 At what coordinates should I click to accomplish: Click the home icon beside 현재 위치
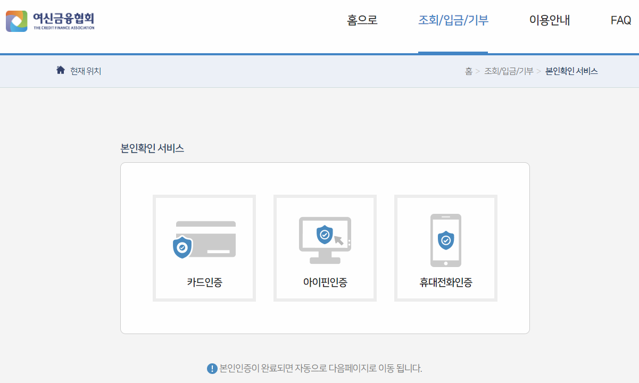pyautogui.click(x=60, y=69)
